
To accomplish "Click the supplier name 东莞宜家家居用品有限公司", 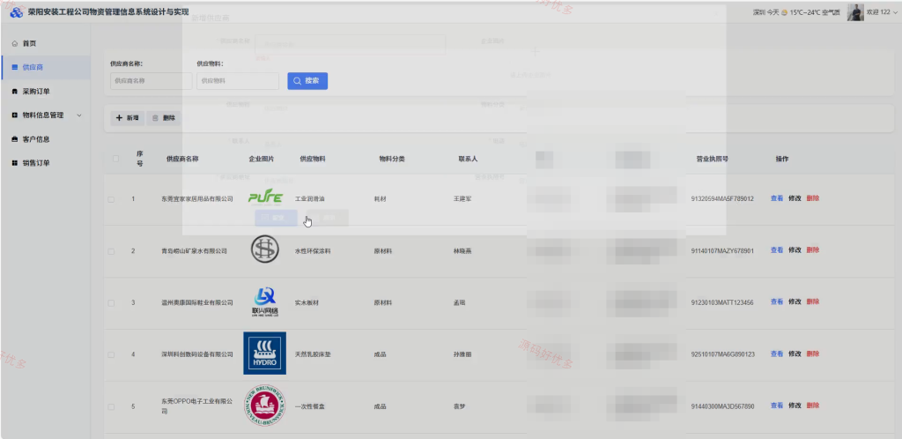I will coord(197,199).
